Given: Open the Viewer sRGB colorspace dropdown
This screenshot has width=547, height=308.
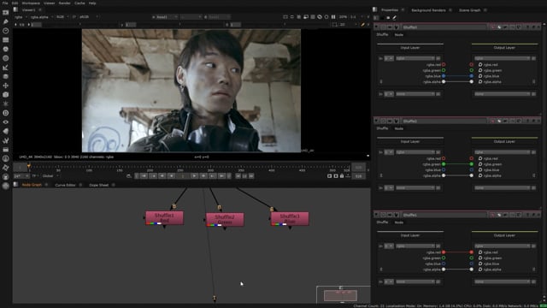Looking at the screenshot, I should pos(89,17).
